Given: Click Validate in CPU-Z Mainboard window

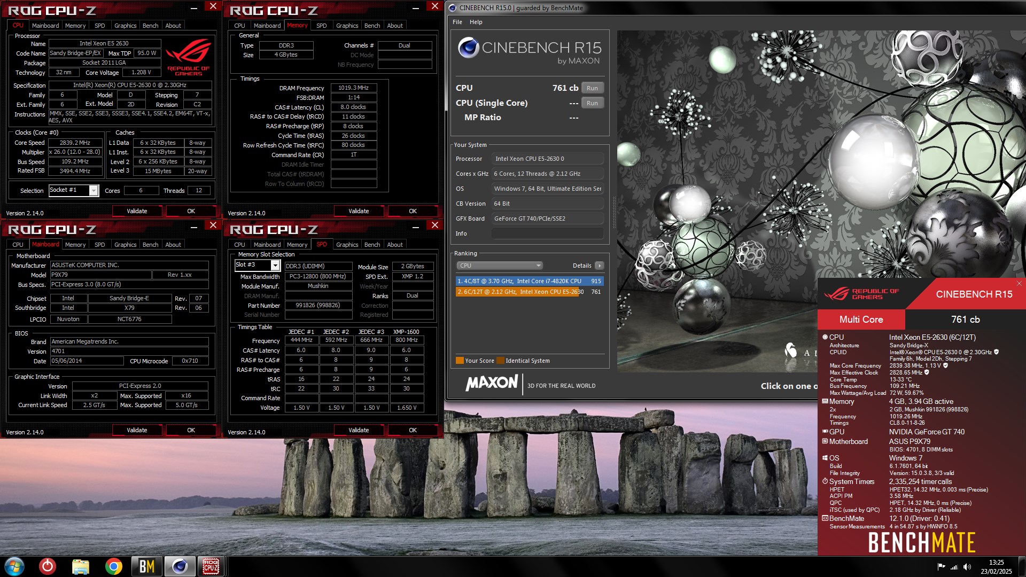Looking at the screenshot, I should pyautogui.click(x=137, y=430).
